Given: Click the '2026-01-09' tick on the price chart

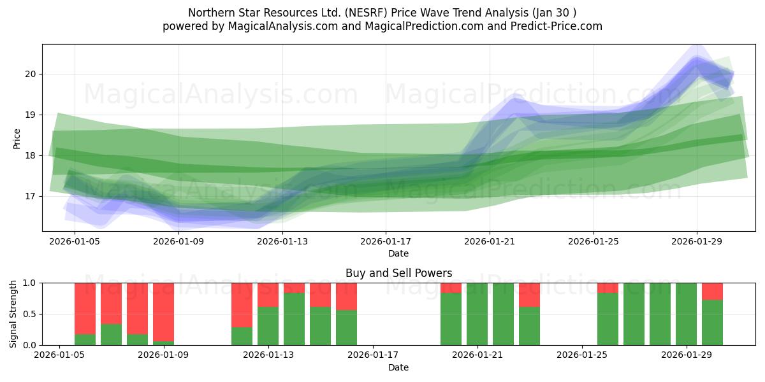Looking at the screenshot, I should click(178, 241).
